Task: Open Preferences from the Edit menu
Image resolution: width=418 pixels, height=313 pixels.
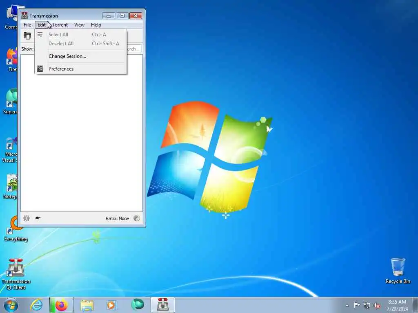Action: (x=80, y=68)
